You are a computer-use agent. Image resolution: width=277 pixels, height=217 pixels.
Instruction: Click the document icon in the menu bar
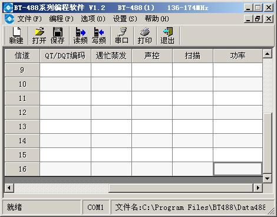click(x=9, y=19)
